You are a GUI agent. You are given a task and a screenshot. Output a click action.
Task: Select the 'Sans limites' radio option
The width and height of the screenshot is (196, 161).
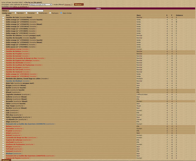[61, 13]
